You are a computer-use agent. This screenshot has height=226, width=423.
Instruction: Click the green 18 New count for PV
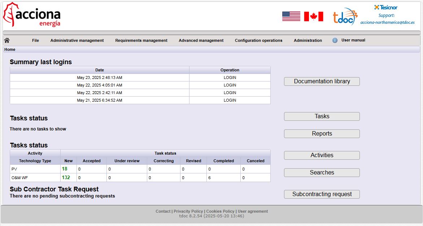pyautogui.click(x=65, y=169)
